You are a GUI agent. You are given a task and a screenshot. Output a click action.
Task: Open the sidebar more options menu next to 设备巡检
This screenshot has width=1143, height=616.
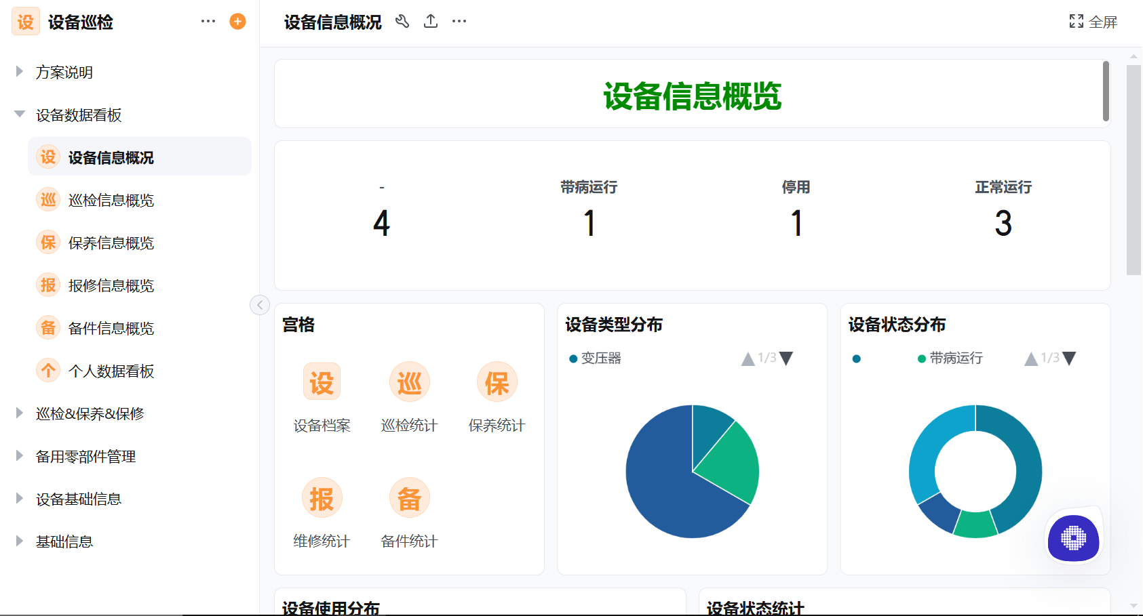(x=208, y=21)
